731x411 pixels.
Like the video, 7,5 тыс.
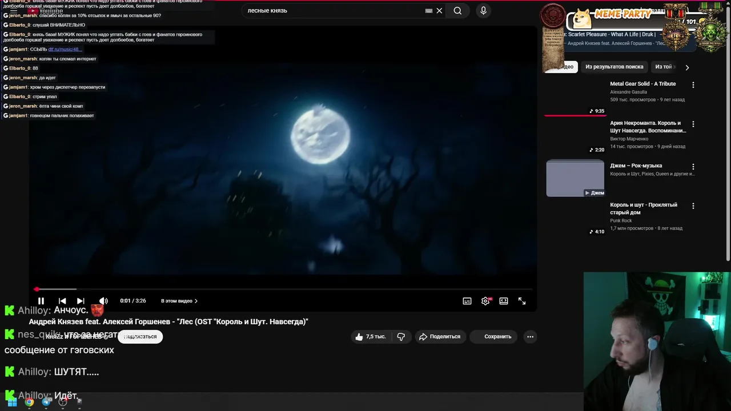coord(370,337)
